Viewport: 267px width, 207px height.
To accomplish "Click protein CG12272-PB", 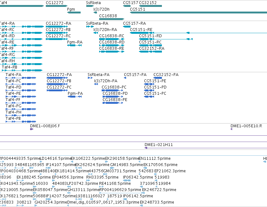I will pyautogui.click(x=57, y=84).
